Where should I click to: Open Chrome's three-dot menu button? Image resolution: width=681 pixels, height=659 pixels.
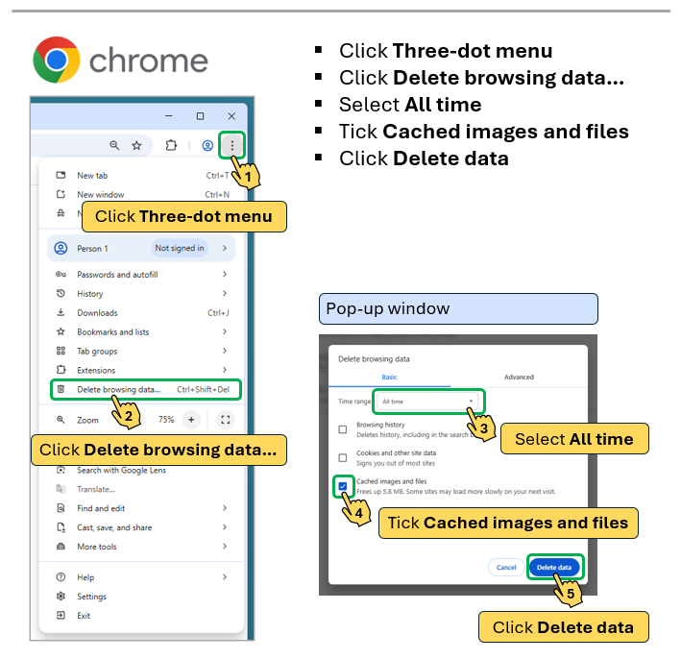231,145
